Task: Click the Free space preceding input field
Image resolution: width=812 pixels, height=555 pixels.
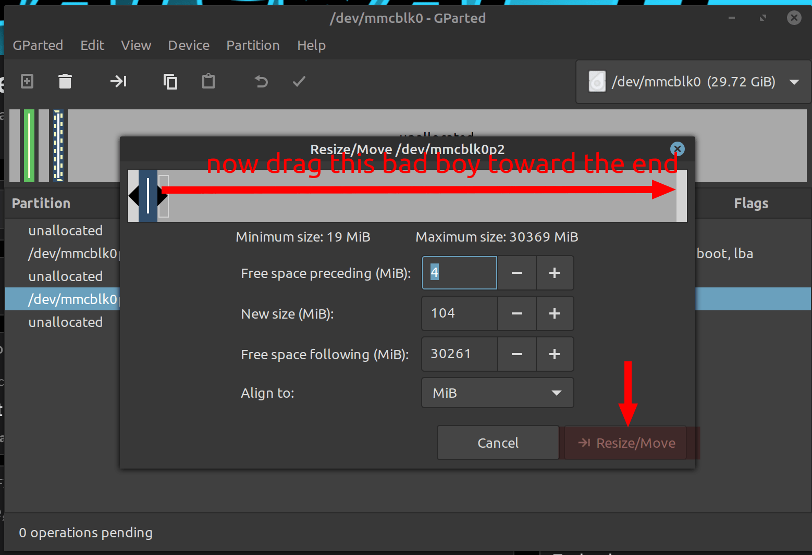Action: (460, 273)
